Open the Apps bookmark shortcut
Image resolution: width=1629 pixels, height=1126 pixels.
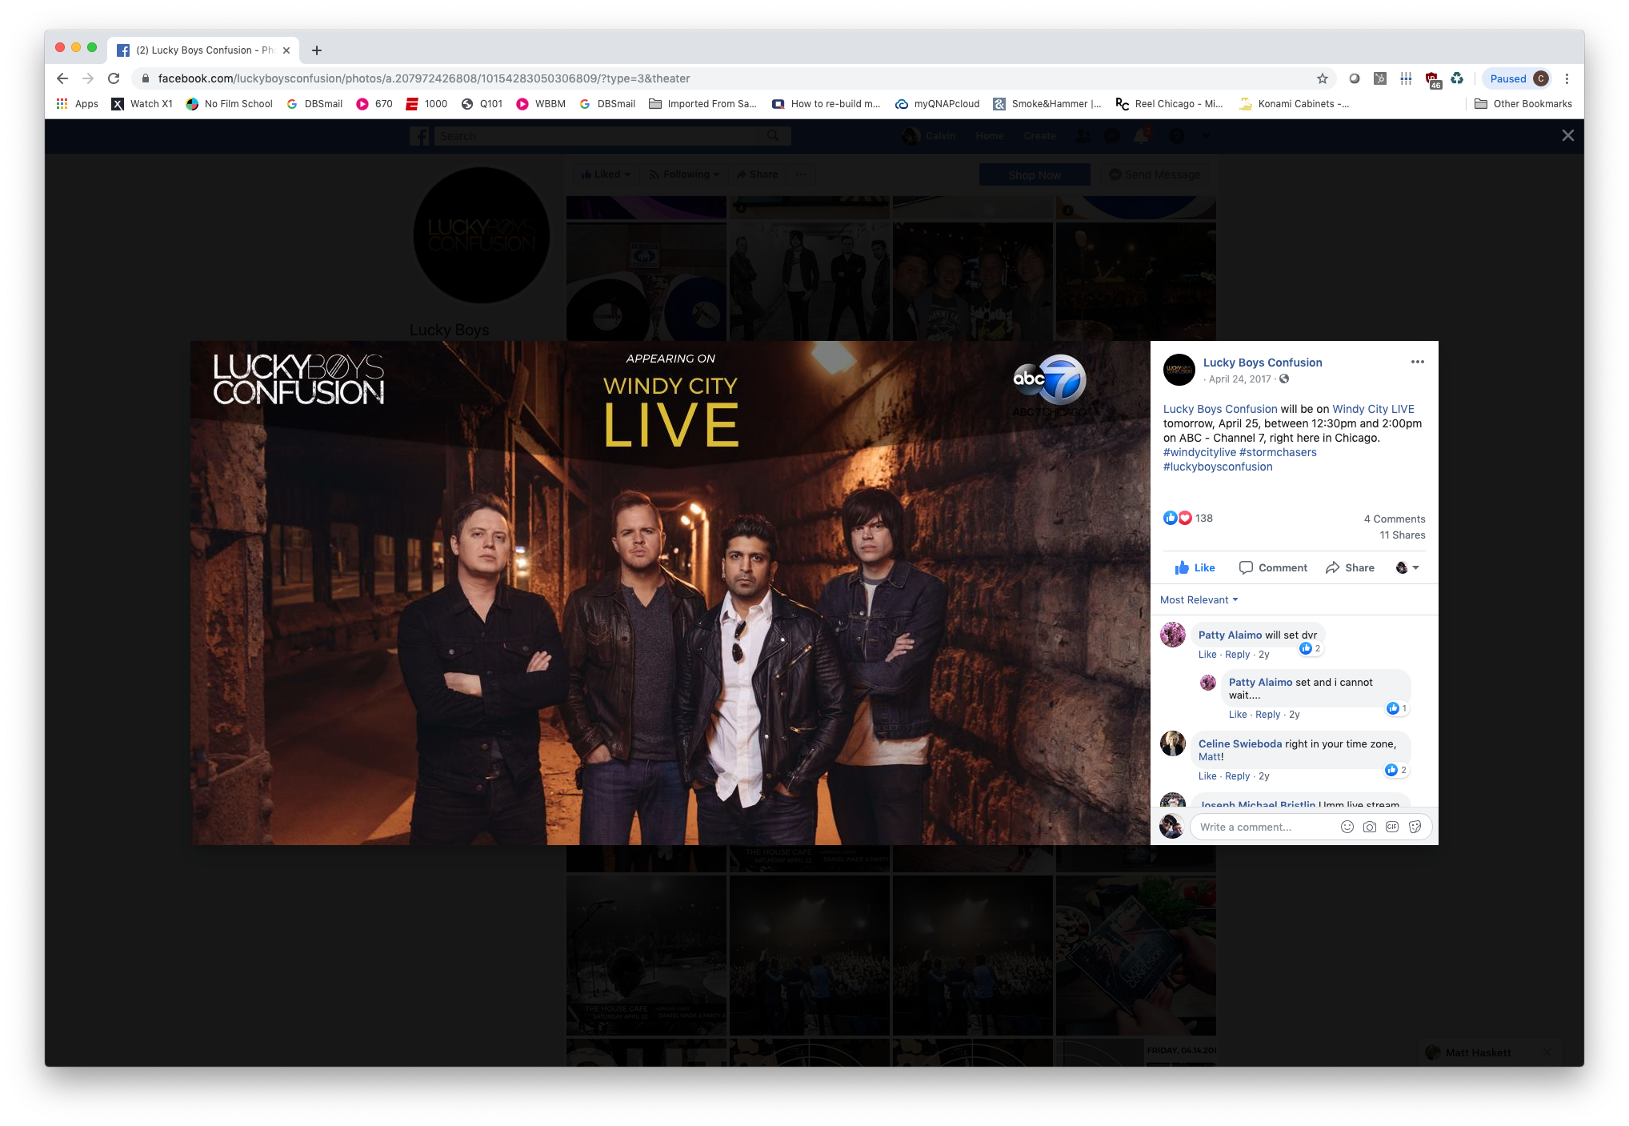pos(78,104)
